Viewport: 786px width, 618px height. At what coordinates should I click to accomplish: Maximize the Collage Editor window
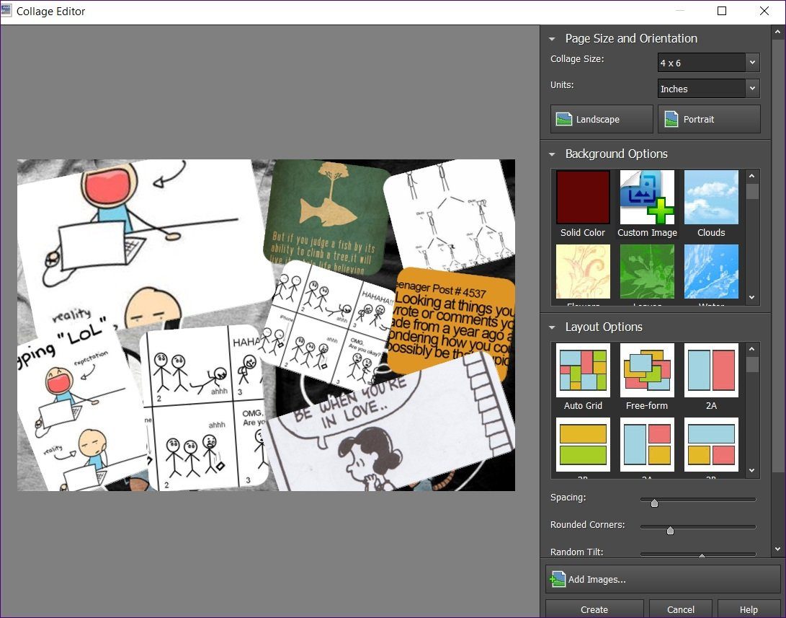click(x=722, y=11)
